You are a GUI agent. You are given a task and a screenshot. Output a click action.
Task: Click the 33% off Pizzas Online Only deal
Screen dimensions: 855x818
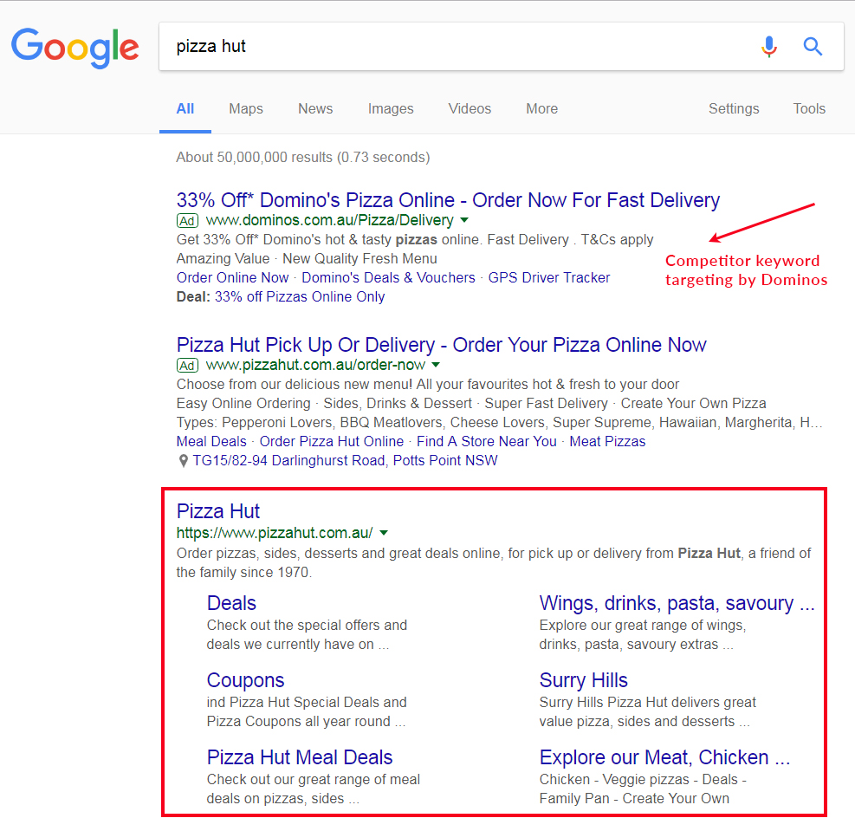300,296
